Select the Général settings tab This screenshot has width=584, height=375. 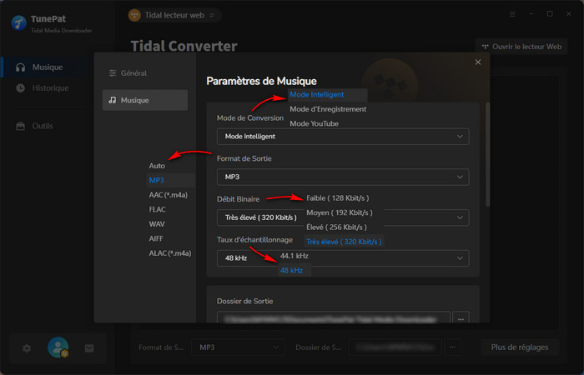tap(145, 73)
